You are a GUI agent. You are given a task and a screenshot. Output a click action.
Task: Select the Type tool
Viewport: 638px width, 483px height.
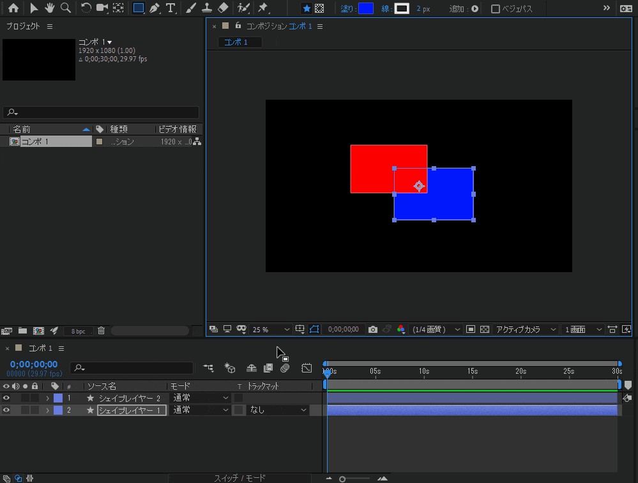pyautogui.click(x=171, y=8)
